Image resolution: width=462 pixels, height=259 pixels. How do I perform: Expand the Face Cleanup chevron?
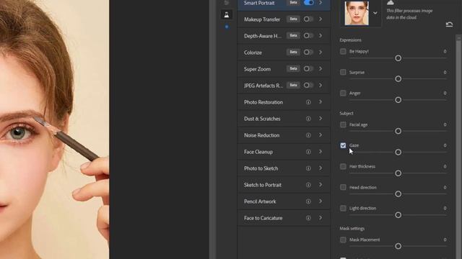click(321, 152)
